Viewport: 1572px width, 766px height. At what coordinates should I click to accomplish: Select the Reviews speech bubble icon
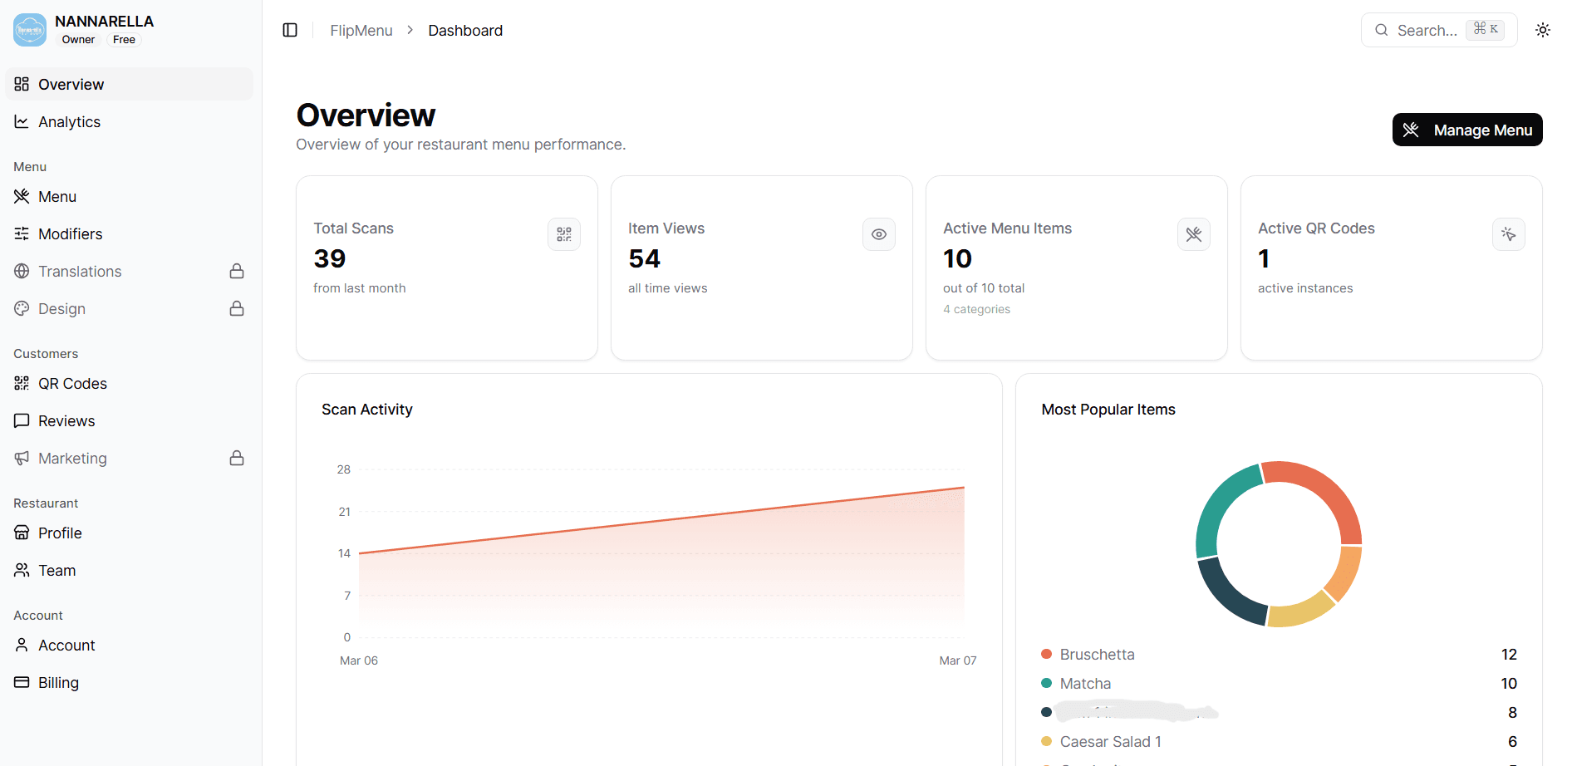coord(22,420)
